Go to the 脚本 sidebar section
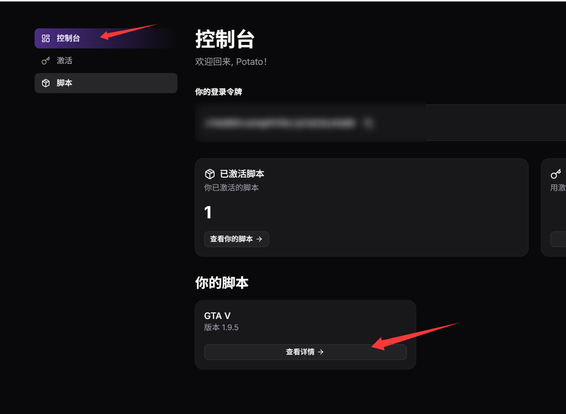Screen dimensions: 566x414 click(x=106, y=83)
